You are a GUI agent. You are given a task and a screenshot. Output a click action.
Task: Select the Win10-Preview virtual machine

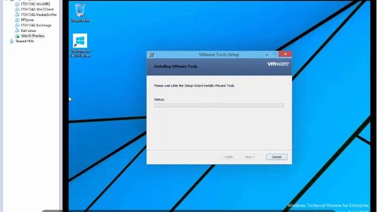[33, 36]
